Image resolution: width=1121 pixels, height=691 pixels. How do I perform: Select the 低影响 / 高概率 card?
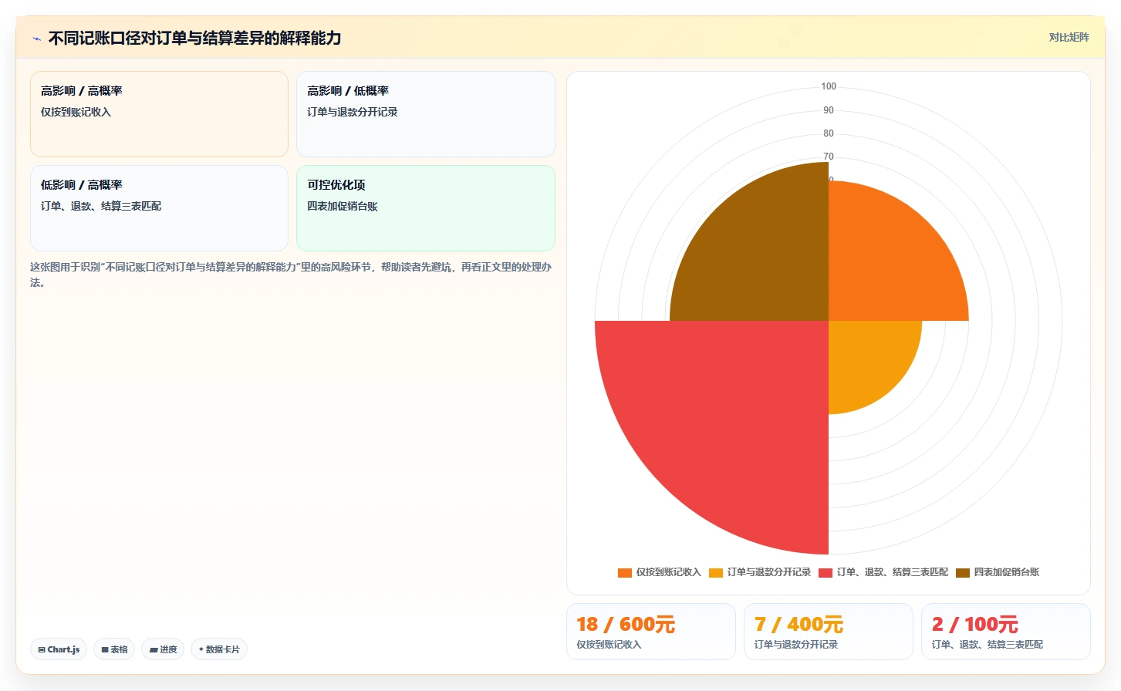[159, 208]
